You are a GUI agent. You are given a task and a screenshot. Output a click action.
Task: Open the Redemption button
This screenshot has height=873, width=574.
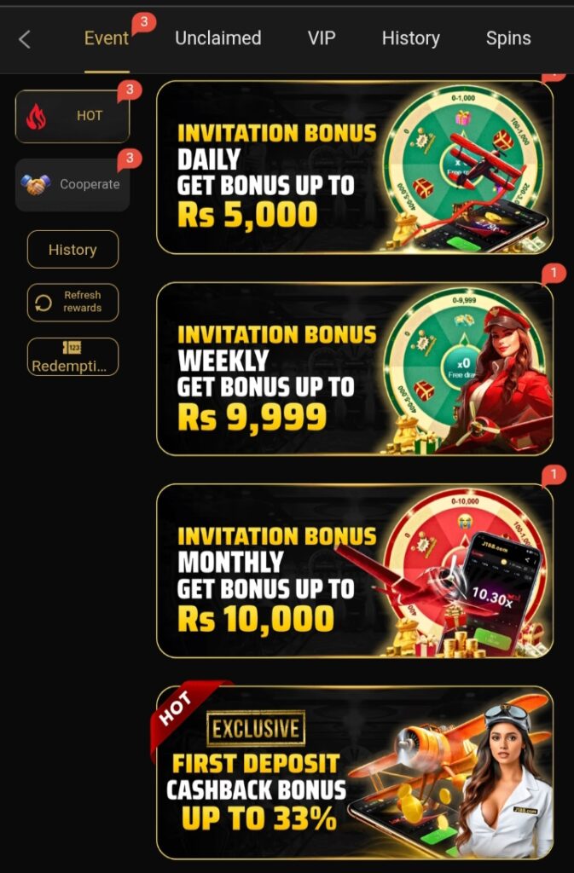click(x=73, y=356)
